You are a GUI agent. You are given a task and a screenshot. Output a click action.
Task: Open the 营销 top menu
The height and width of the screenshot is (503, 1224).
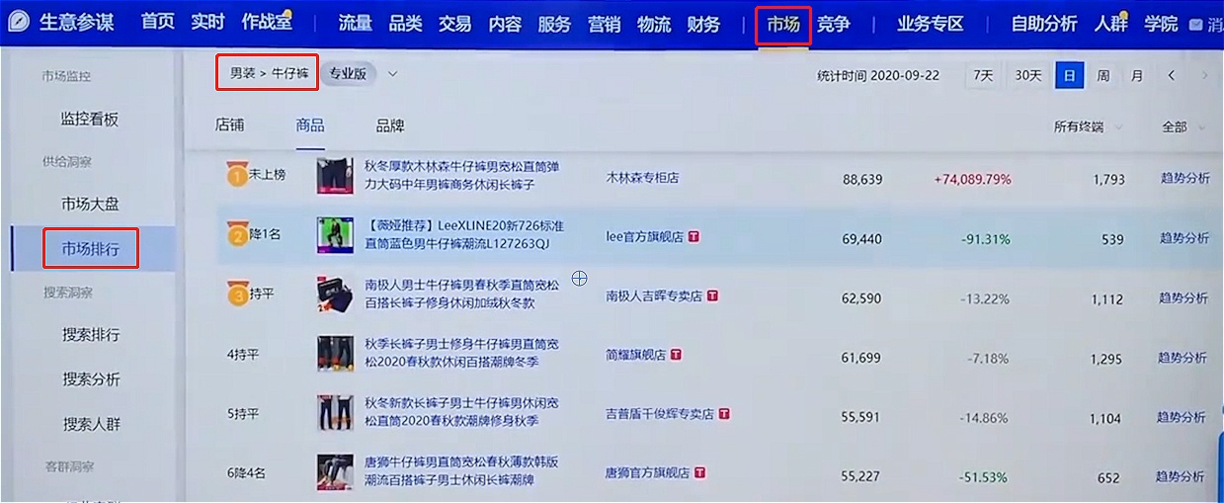(x=604, y=24)
